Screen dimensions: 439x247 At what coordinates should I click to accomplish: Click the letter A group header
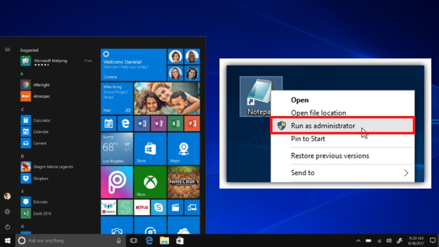point(22,74)
